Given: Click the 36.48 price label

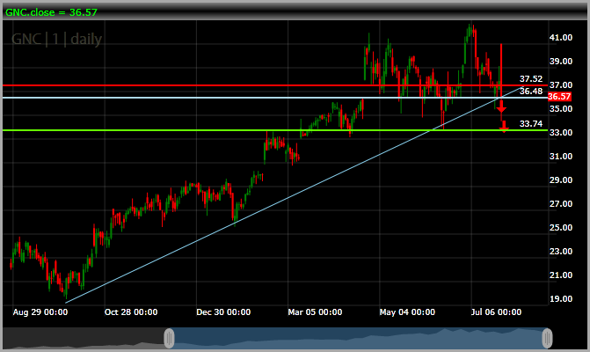Looking at the screenshot, I should (x=530, y=91).
